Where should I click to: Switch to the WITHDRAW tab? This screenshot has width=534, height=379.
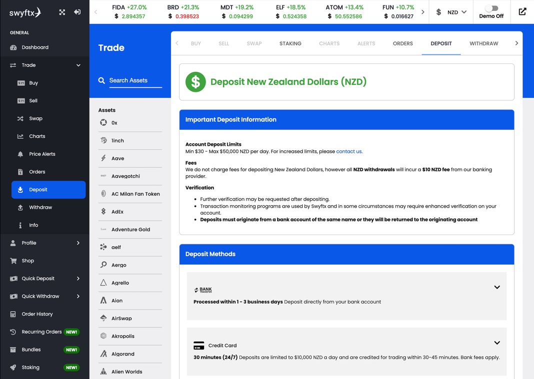coord(484,43)
